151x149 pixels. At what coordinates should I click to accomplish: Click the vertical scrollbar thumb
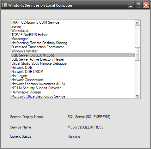click(137, 54)
